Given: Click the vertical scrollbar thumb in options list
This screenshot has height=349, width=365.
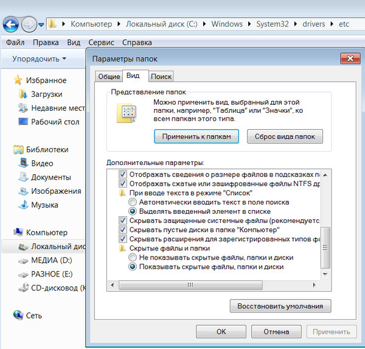Looking at the screenshot, I should coord(325,247).
